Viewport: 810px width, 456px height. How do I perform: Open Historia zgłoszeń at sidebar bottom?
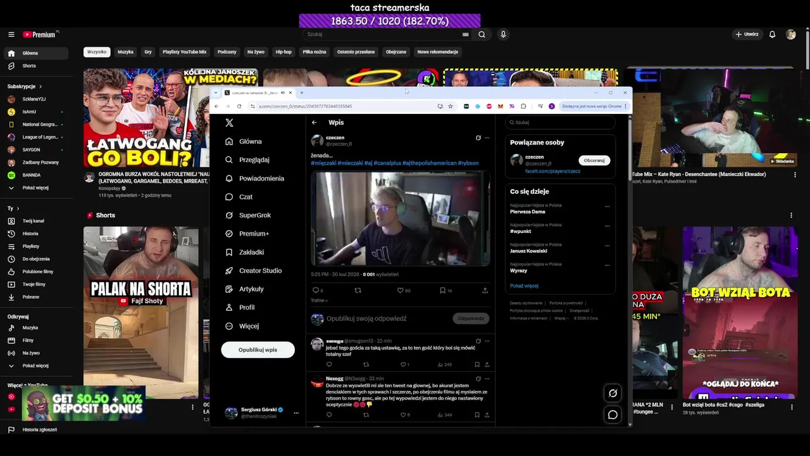[36, 429]
